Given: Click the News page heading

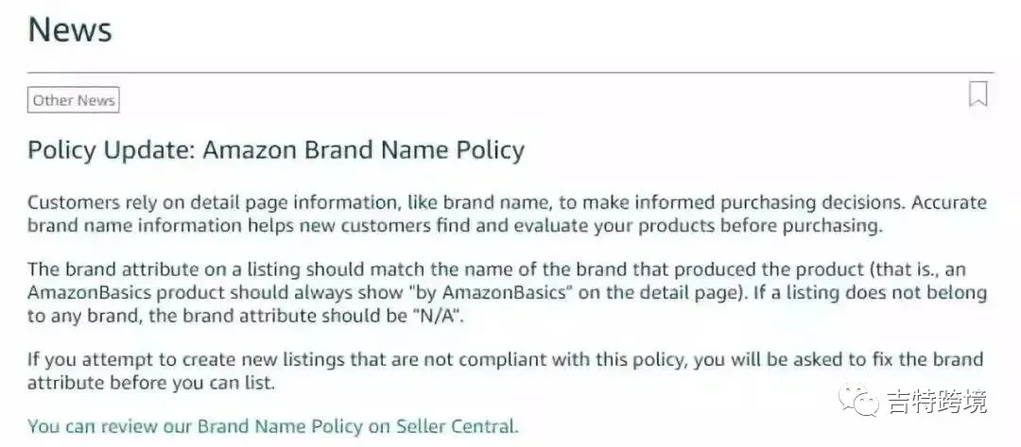Looking at the screenshot, I should click(70, 30).
